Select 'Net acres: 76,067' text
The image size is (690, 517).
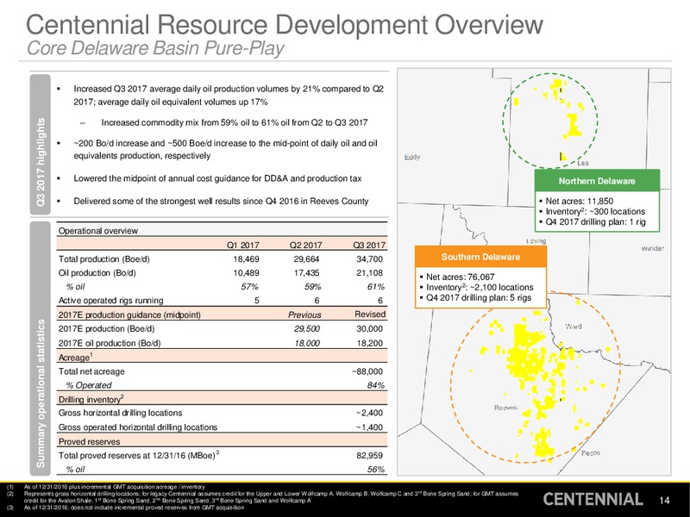[x=460, y=277]
